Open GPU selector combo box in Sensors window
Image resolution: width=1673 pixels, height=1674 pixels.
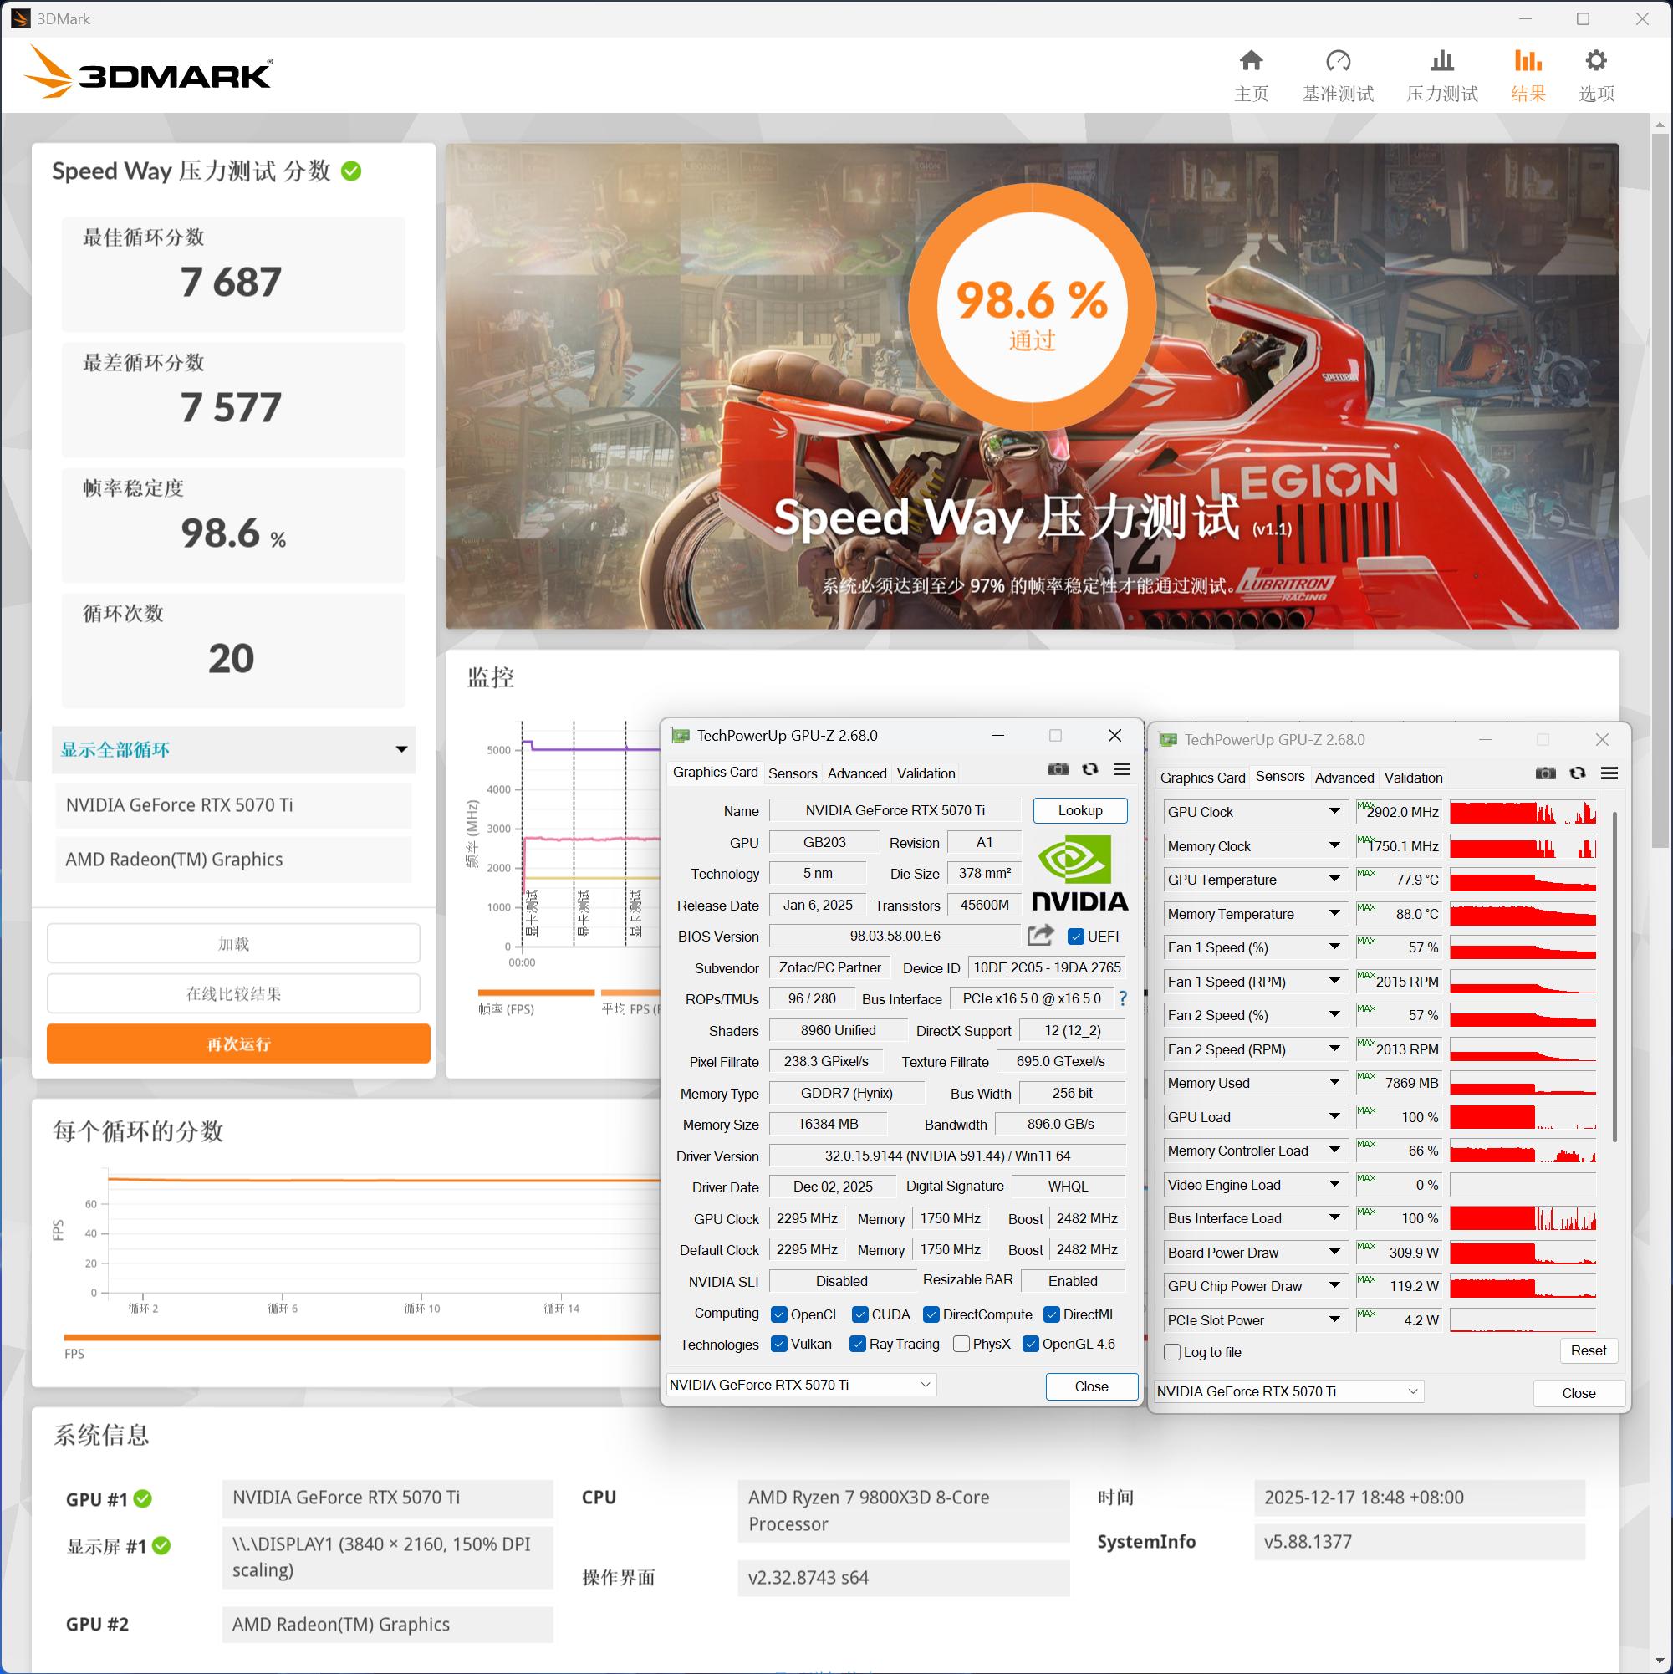tap(1288, 1391)
